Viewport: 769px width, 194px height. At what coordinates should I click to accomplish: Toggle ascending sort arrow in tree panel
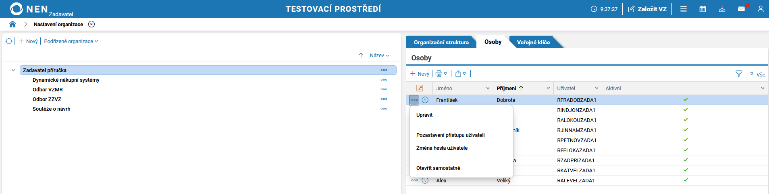tap(361, 55)
